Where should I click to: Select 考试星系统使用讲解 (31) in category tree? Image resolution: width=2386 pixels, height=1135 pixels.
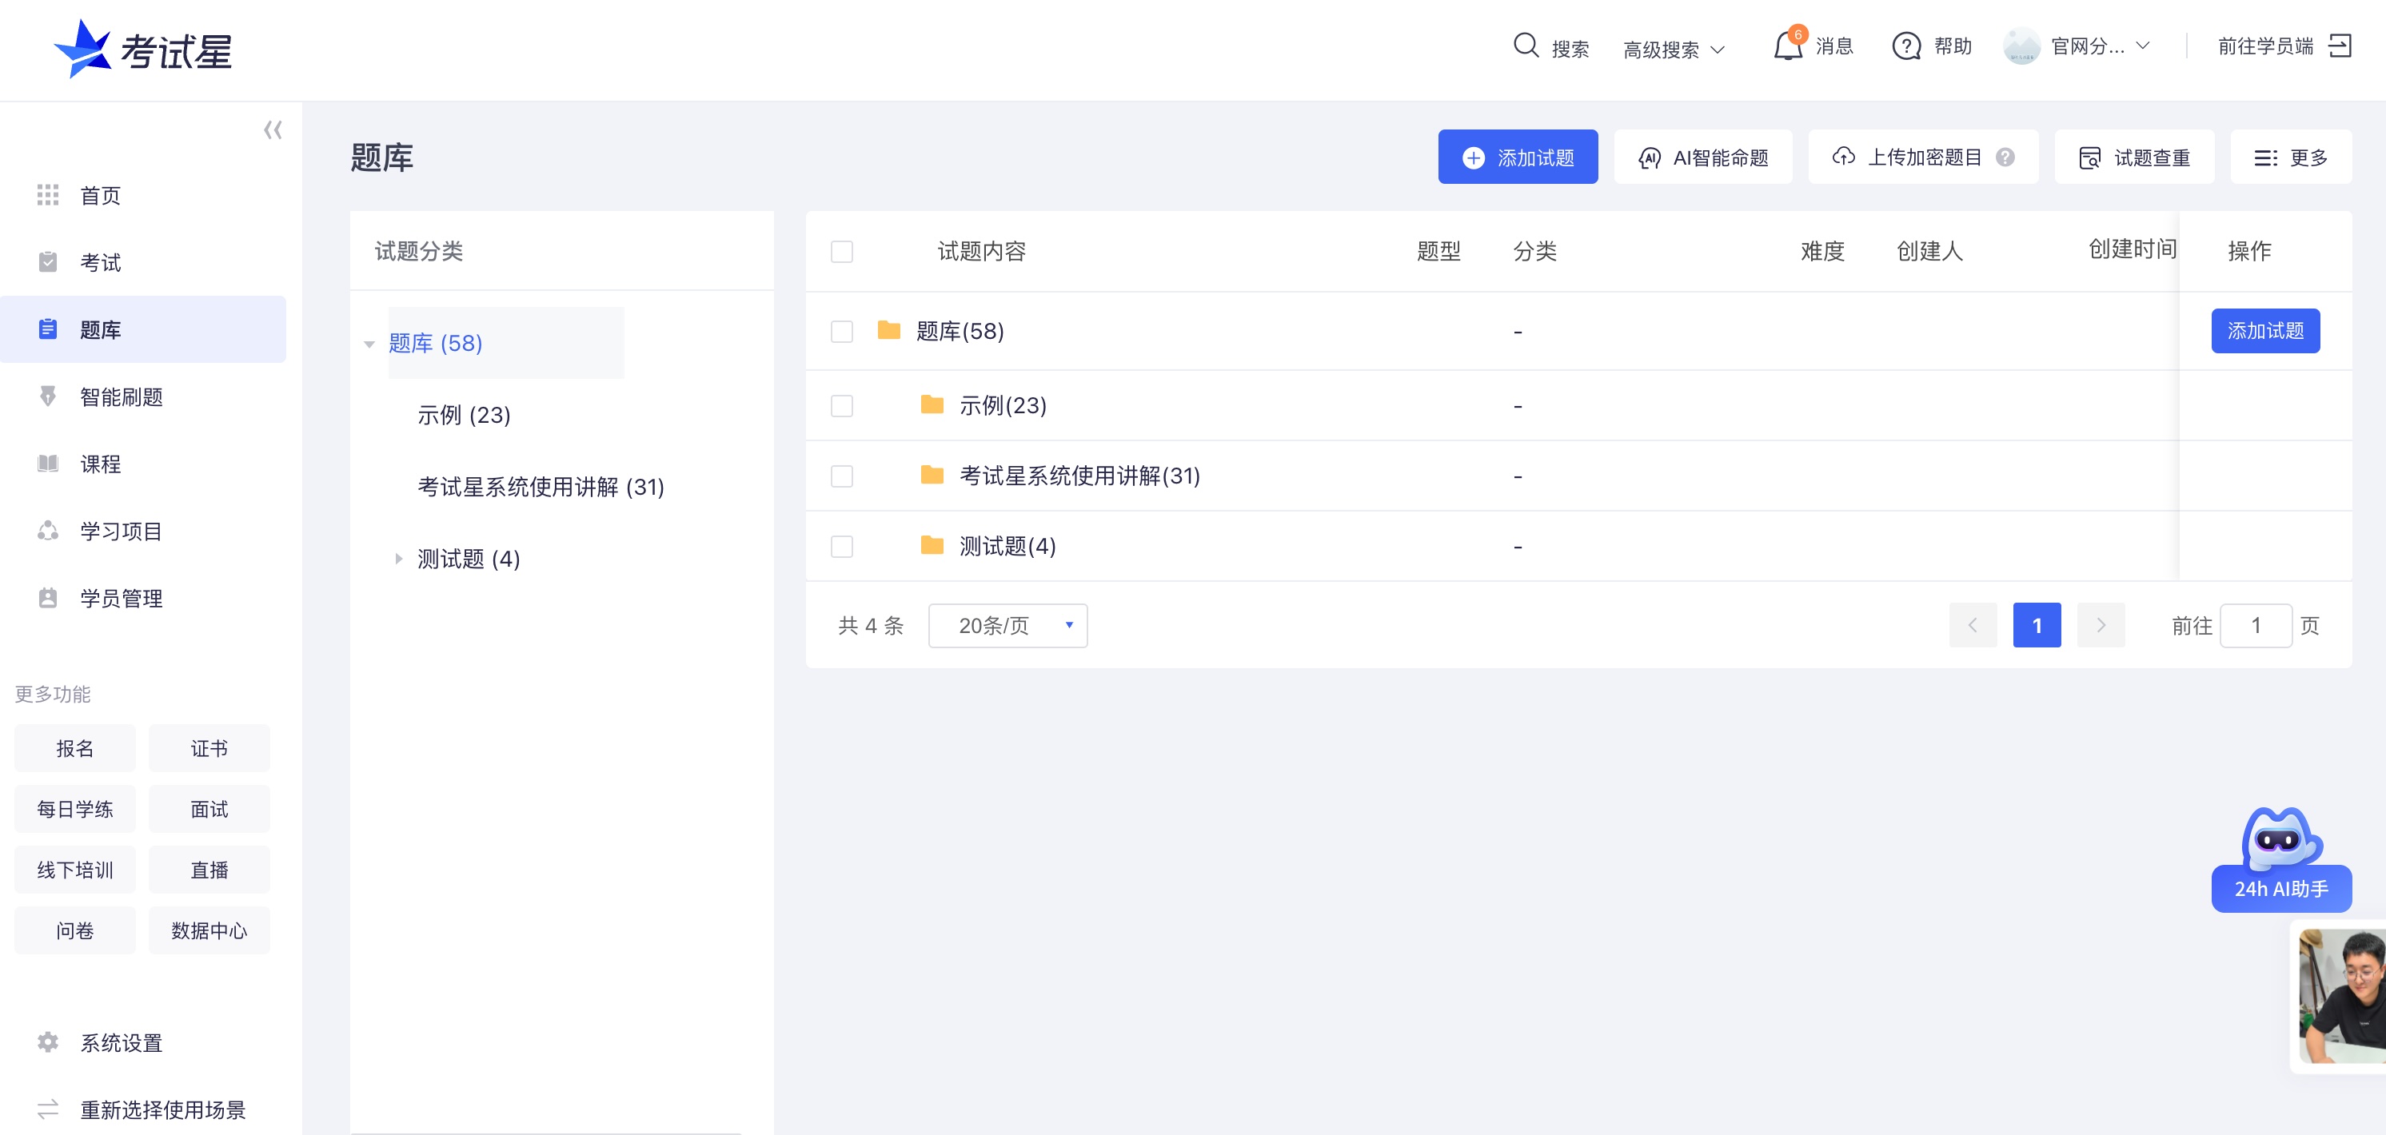(541, 487)
